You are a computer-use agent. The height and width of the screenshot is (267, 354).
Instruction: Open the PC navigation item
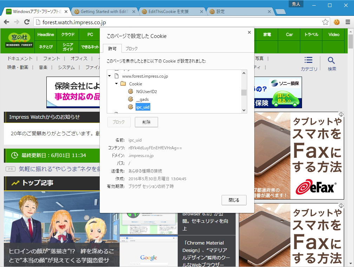coord(90,34)
